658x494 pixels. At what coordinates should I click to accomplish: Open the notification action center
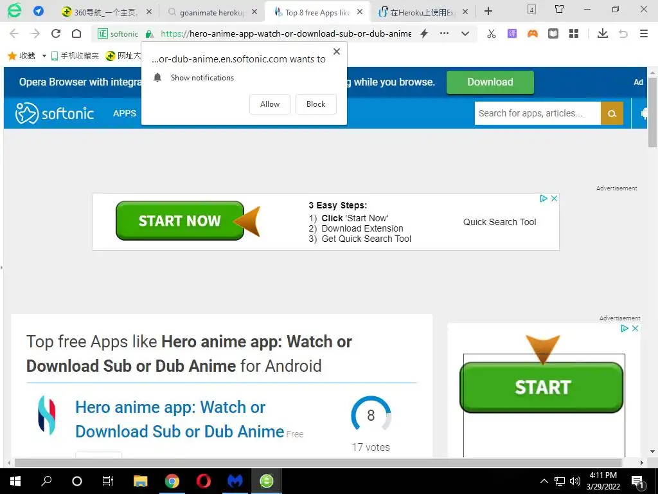click(638, 482)
